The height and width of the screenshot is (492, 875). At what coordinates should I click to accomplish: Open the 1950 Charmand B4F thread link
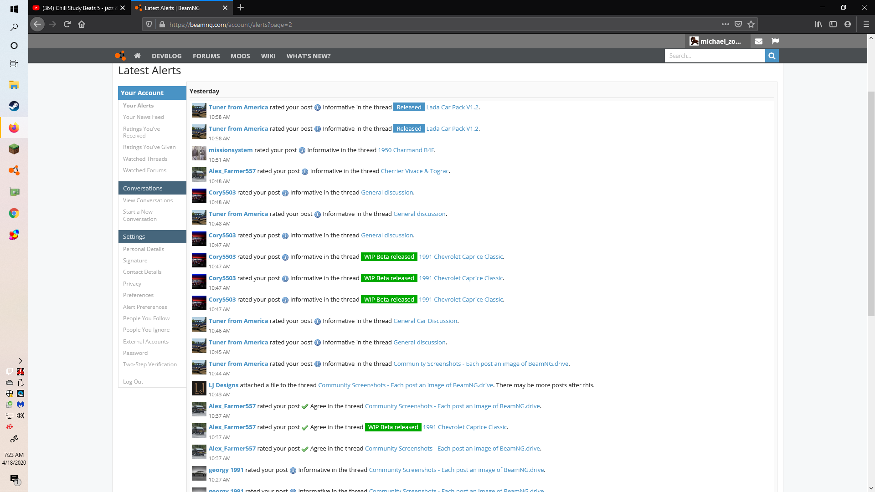point(406,150)
